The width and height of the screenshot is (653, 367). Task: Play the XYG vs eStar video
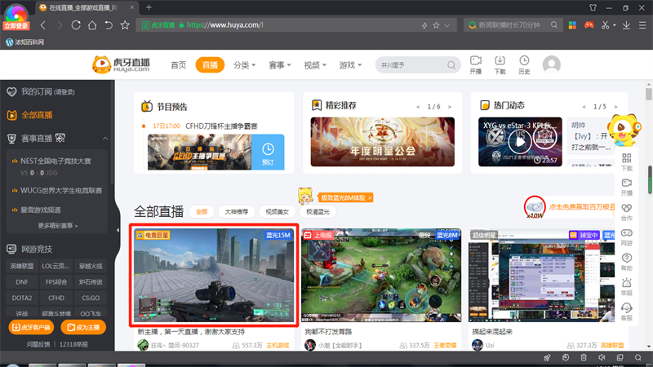tap(520, 142)
